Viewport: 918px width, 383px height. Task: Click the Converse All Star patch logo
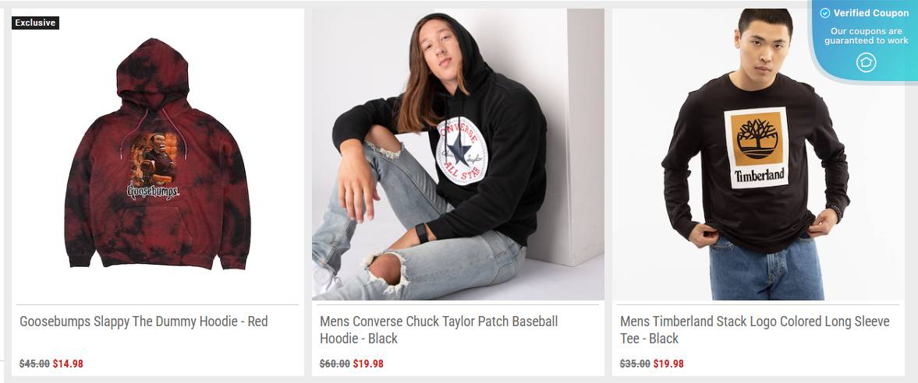(x=462, y=151)
